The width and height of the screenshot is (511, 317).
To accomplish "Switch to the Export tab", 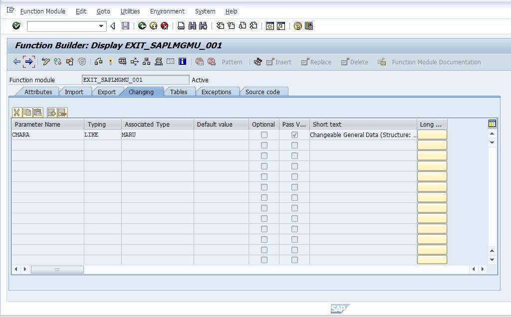I will point(107,92).
